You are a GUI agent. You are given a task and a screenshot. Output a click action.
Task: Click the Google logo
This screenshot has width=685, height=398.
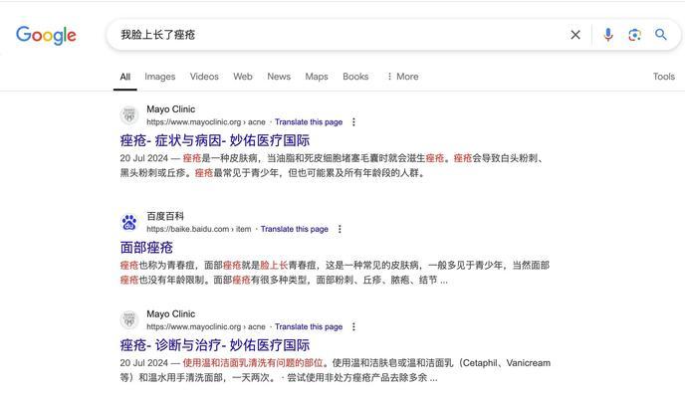coord(46,35)
